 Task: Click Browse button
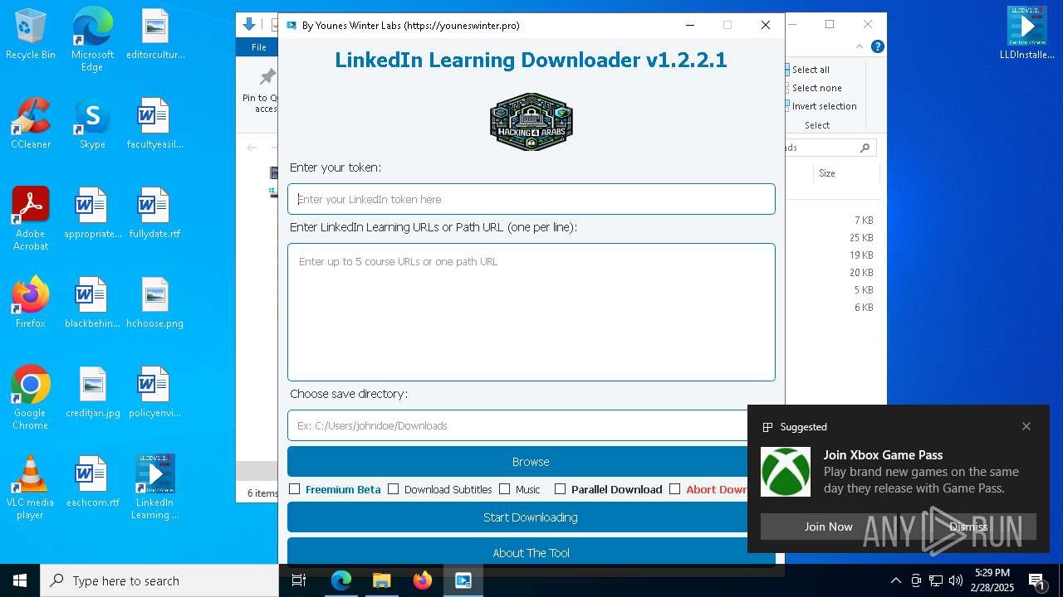[x=531, y=462]
